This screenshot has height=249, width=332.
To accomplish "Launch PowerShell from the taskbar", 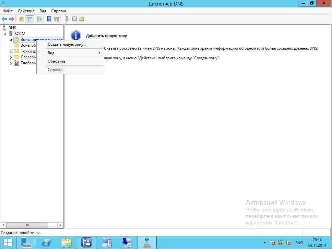I will pos(46,242).
